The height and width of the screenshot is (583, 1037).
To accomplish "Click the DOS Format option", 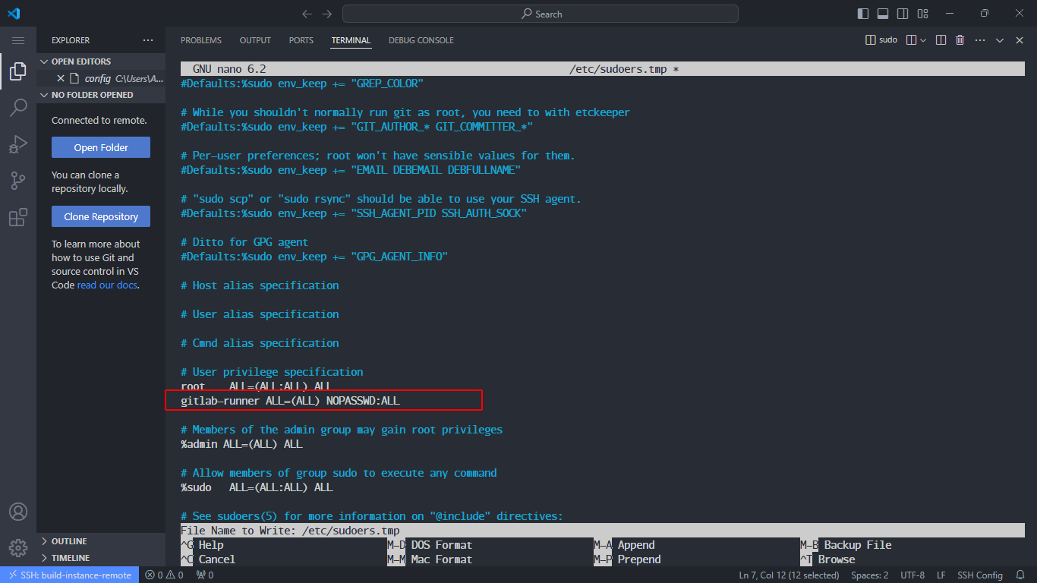I will point(442,545).
